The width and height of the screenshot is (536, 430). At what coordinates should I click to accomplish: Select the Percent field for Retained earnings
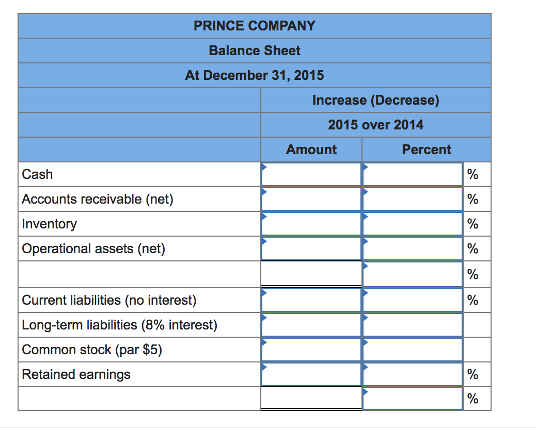(412, 374)
